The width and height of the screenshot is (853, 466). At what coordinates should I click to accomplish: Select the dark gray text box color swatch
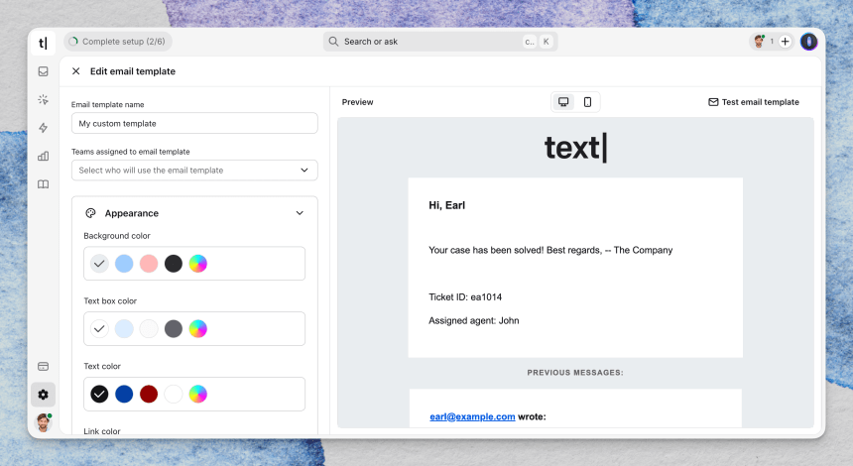click(x=173, y=329)
